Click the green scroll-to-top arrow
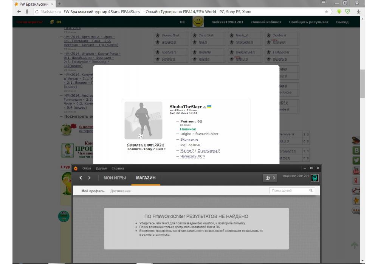378x264 pixels. pyautogui.click(x=354, y=245)
